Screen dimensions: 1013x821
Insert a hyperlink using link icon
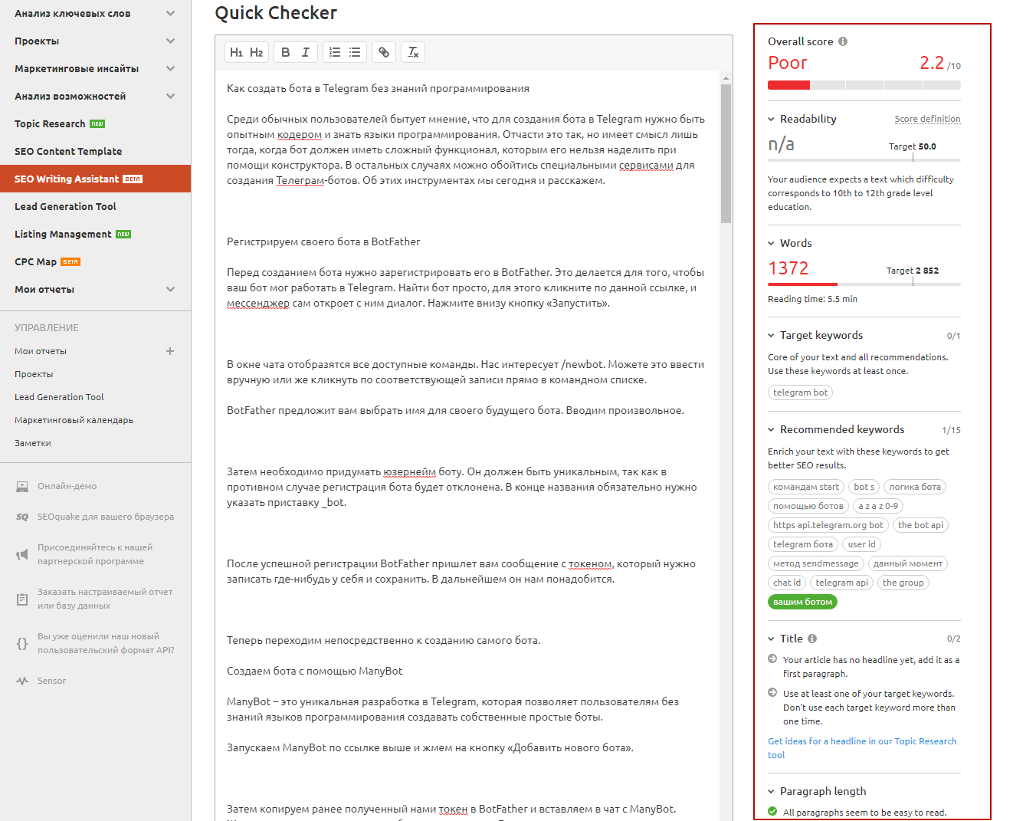[x=384, y=52]
